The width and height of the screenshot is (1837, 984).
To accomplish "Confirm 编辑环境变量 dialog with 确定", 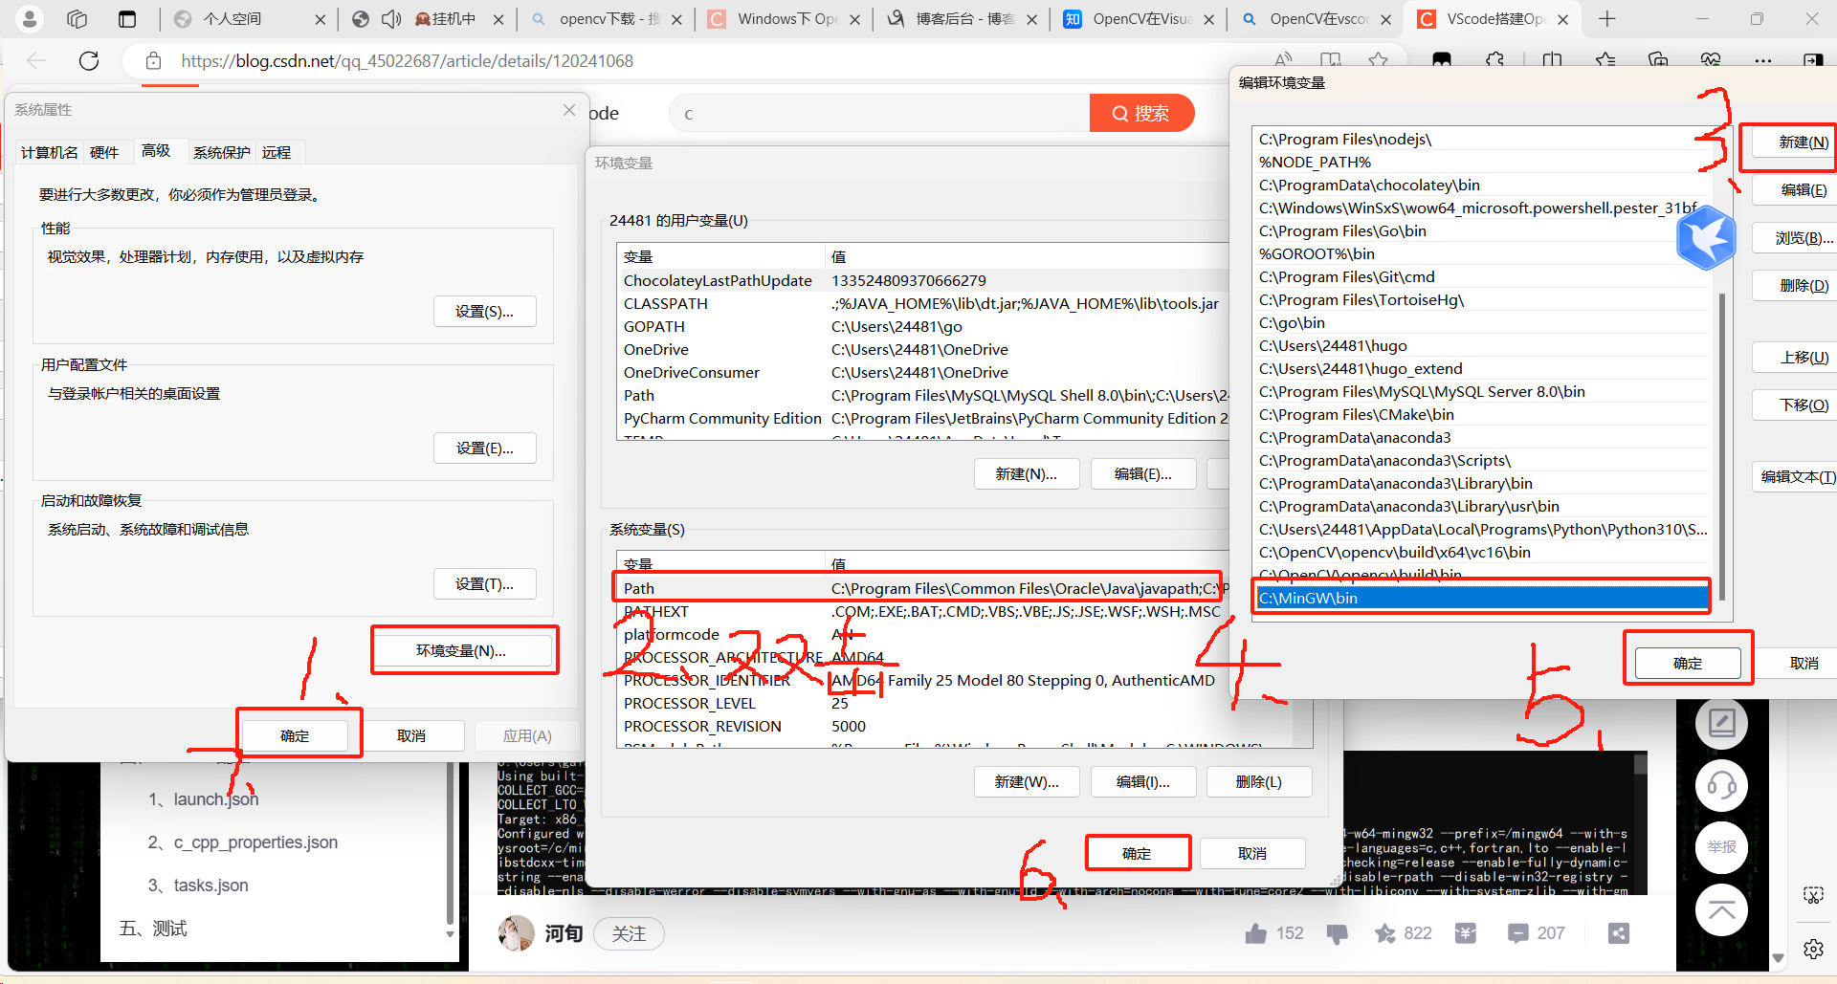I will tap(1688, 663).
